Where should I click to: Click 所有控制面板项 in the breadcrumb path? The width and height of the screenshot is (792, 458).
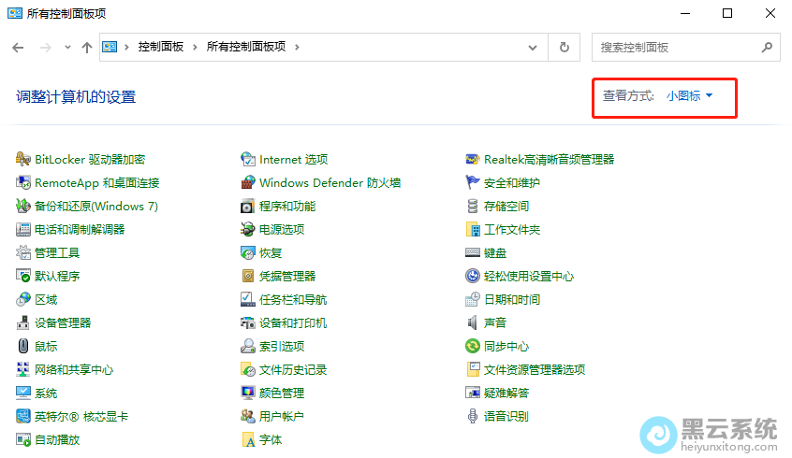coord(246,47)
